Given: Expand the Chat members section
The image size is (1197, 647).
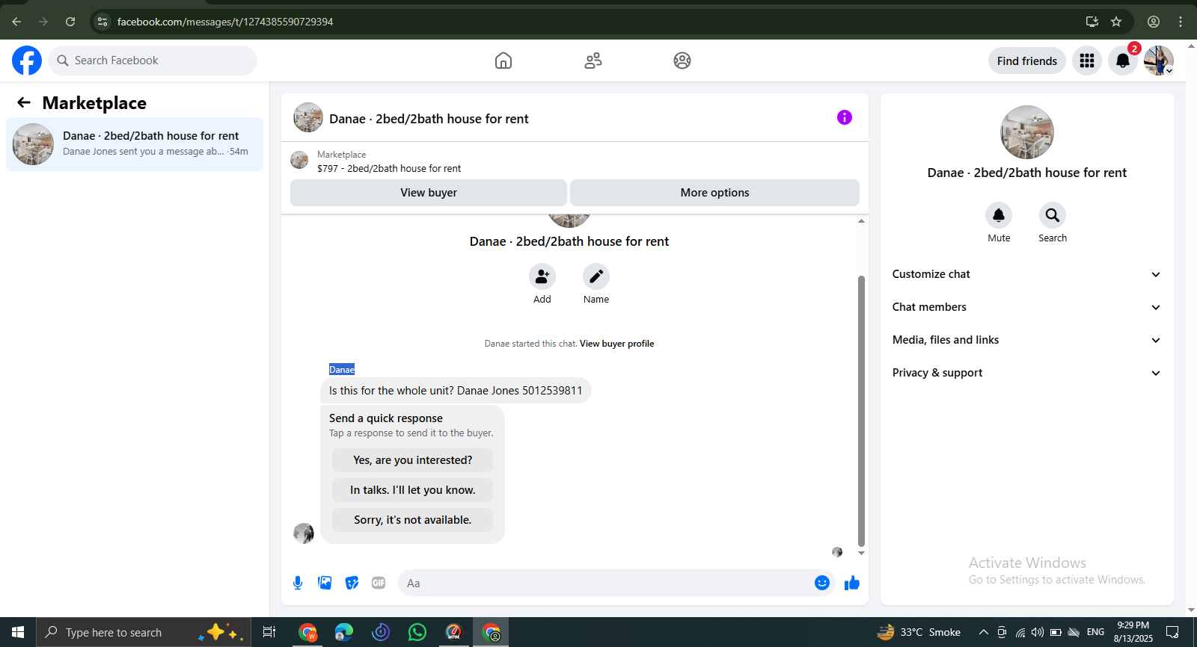Looking at the screenshot, I should (1026, 307).
